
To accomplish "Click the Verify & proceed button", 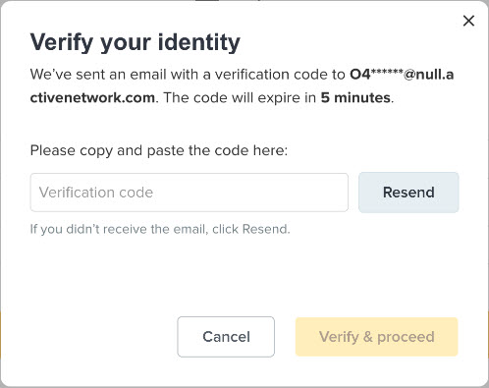I will [376, 337].
